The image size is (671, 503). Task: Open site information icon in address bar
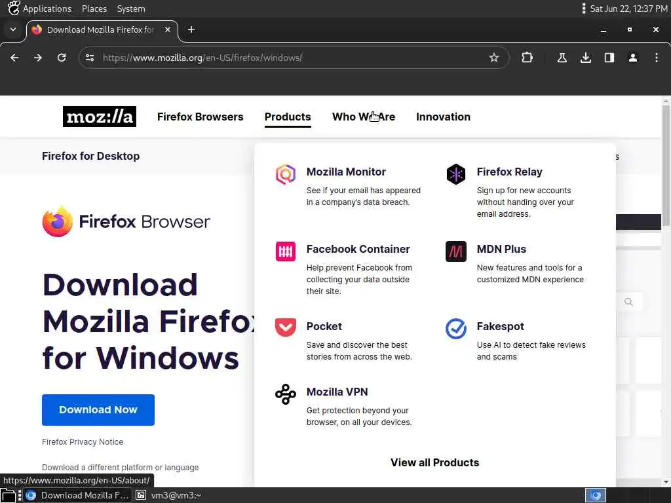tap(89, 58)
